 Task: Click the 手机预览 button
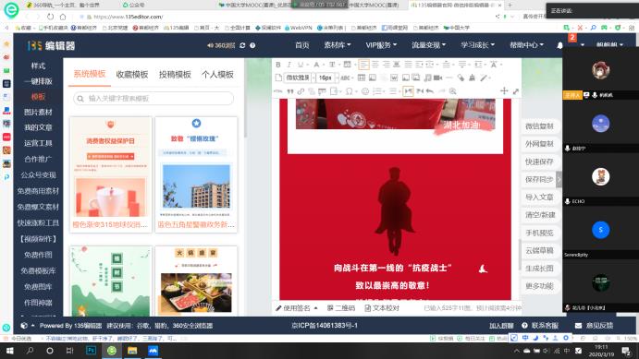pyautogui.click(x=539, y=233)
